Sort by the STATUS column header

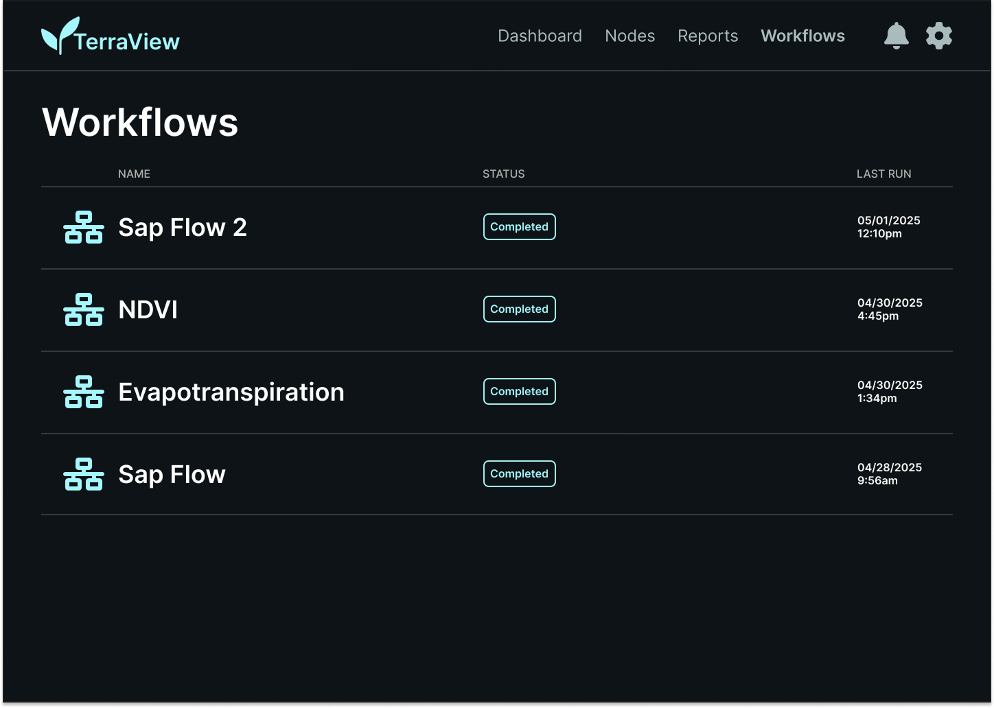coord(503,174)
